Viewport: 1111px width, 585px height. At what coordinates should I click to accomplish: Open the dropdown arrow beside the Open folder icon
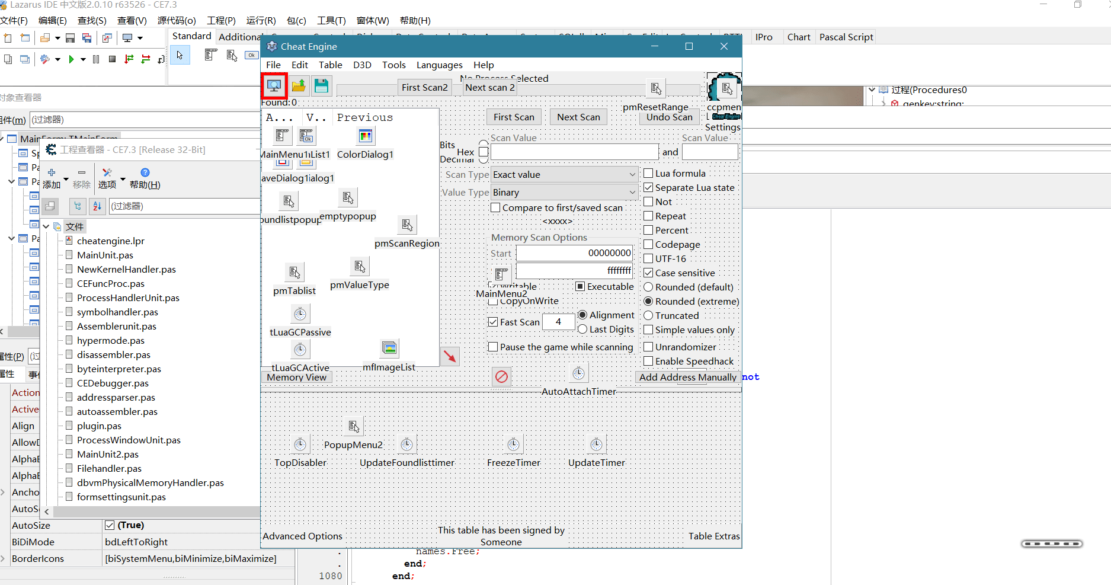[57, 38]
